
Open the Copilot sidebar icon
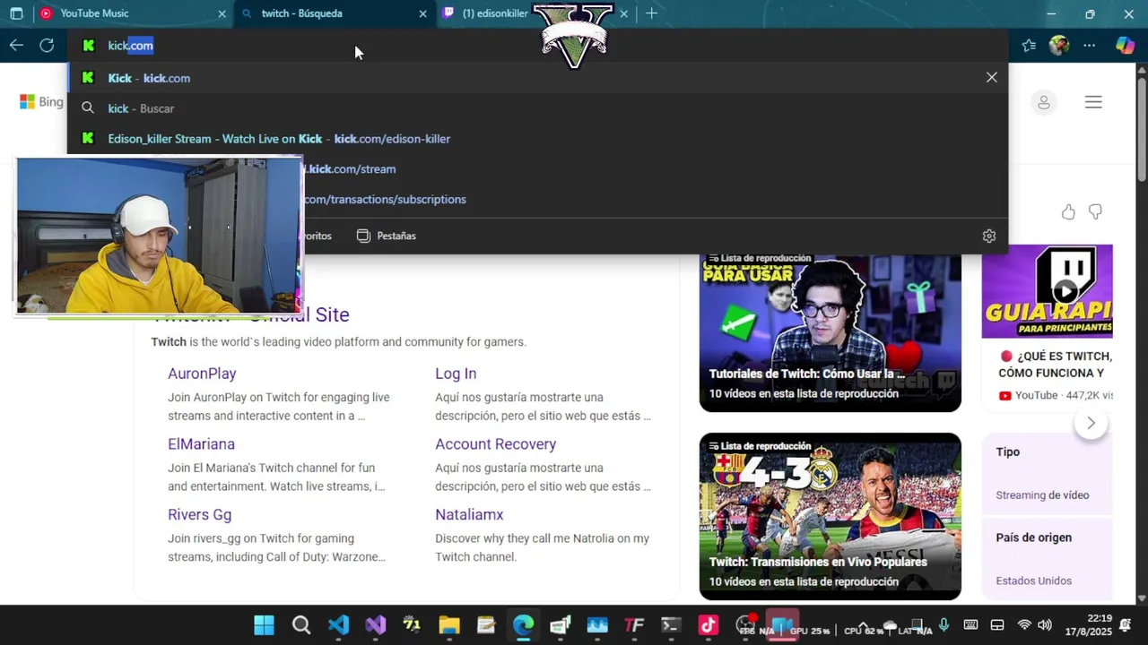(1125, 46)
